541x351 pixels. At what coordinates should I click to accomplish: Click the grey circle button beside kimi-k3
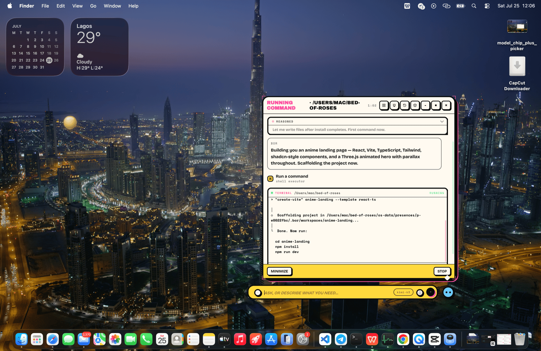click(420, 292)
